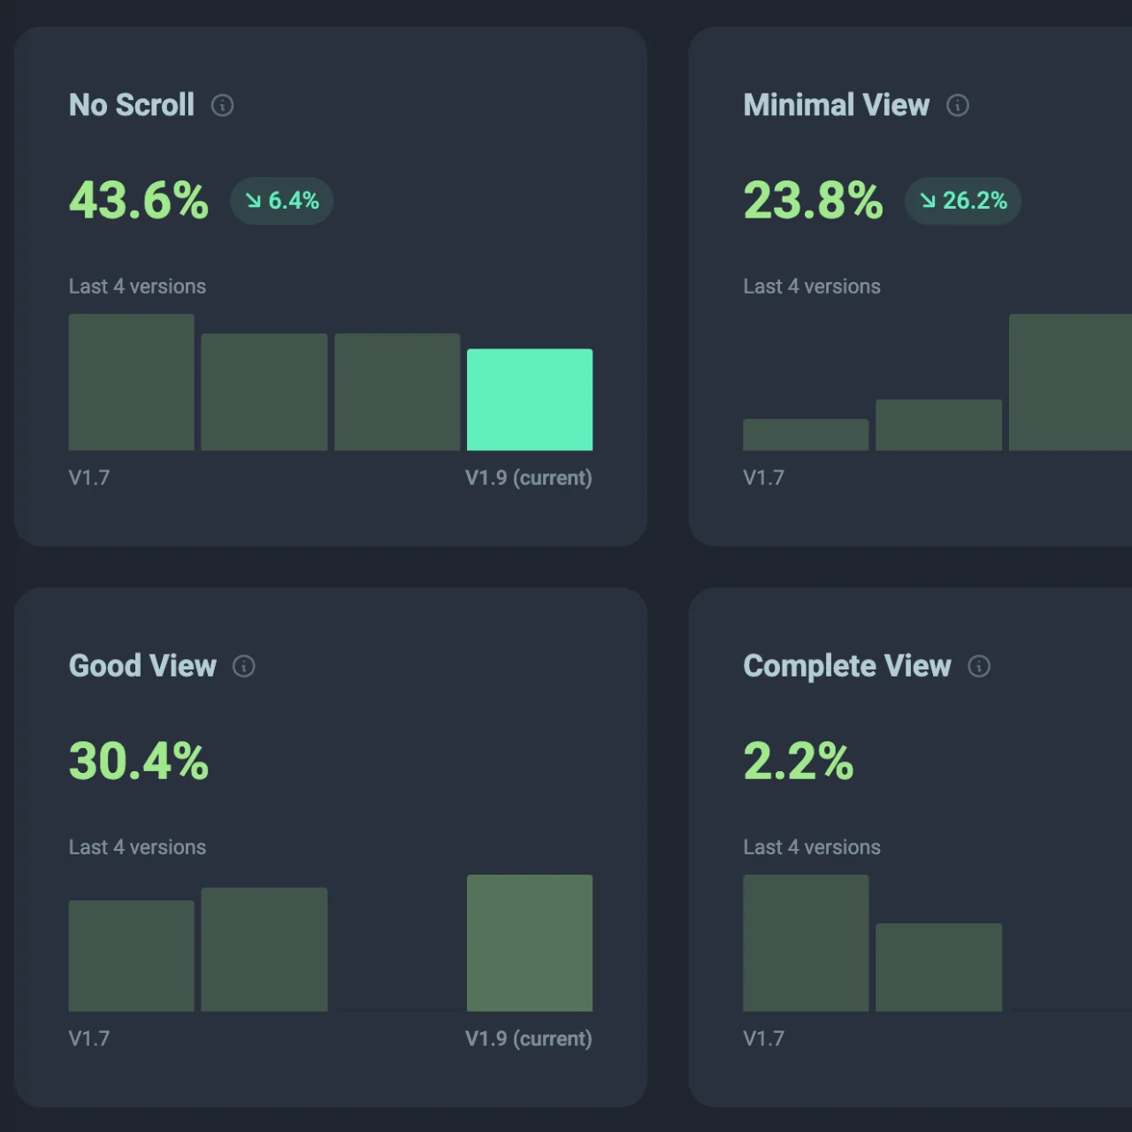Click info icon next to Minimal View
This screenshot has height=1132, width=1132.
point(958,105)
